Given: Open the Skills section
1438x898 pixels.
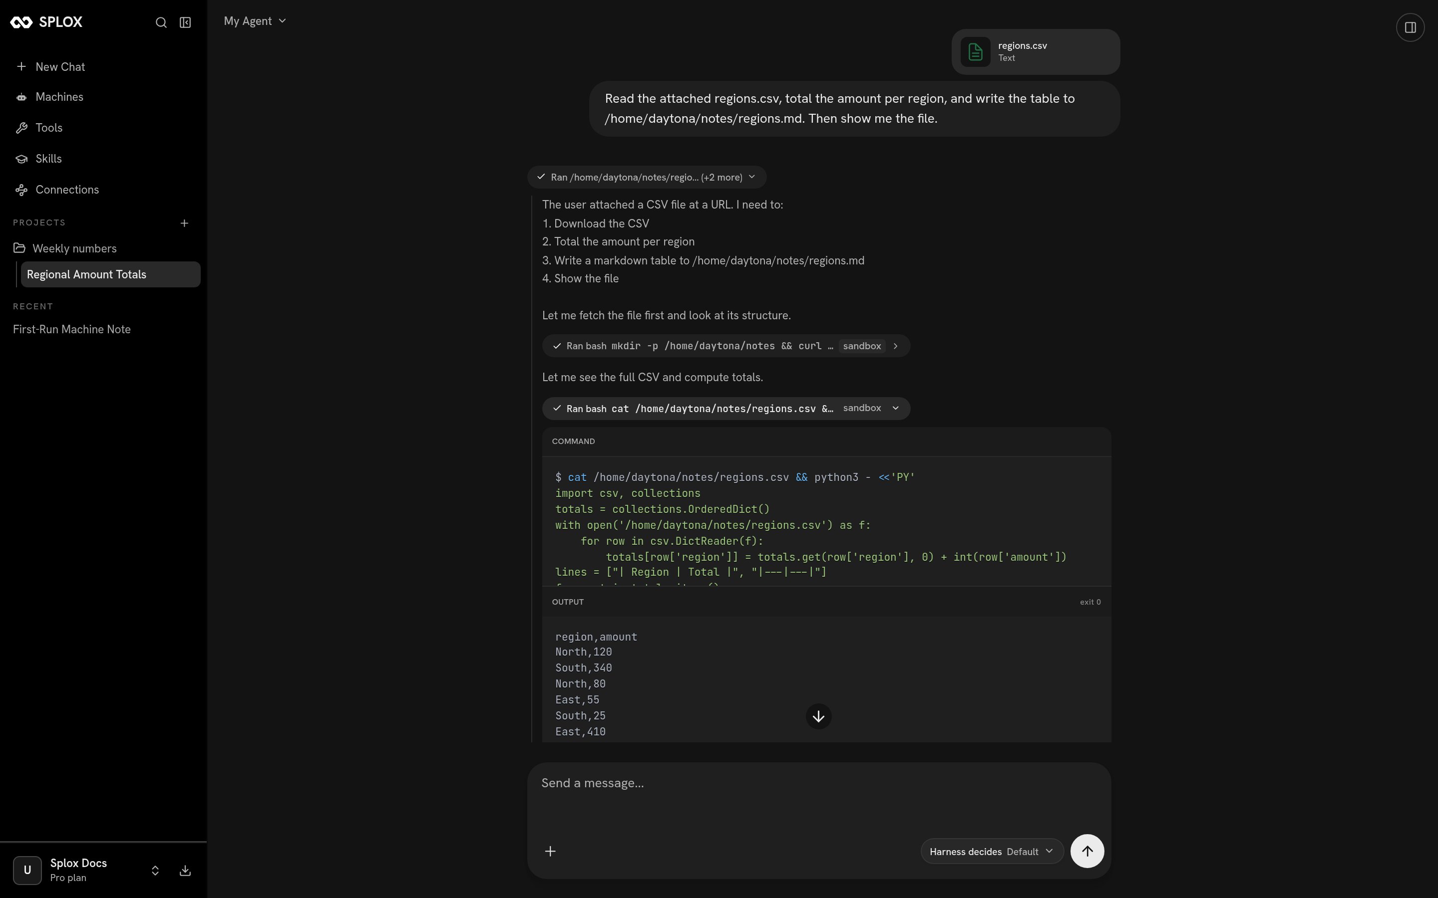Looking at the screenshot, I should coord(103,159).
